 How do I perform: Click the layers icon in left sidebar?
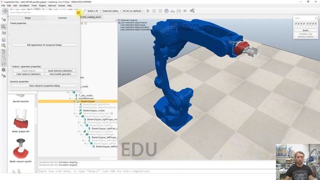click(x=3, y=64)
